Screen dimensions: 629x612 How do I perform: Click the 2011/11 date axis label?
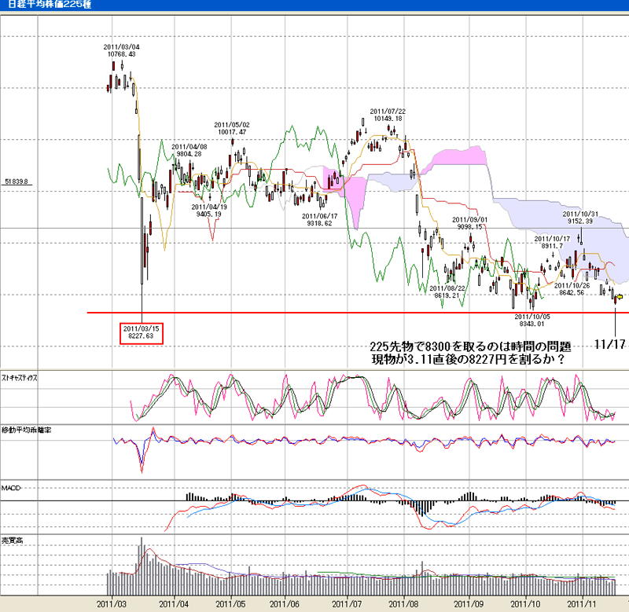(583, 603)
